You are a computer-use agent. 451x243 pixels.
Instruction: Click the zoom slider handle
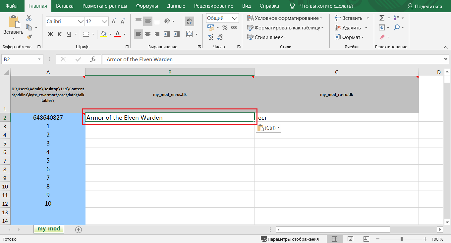point(401,239)
